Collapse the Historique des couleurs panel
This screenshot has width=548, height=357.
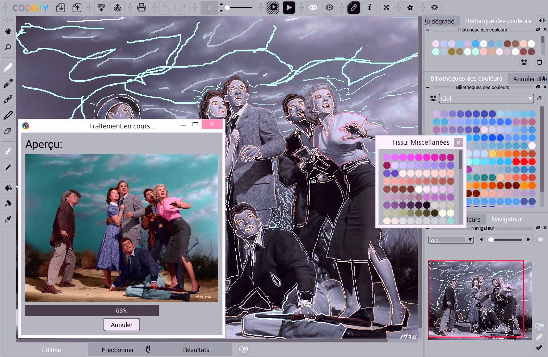click(428, 30)
